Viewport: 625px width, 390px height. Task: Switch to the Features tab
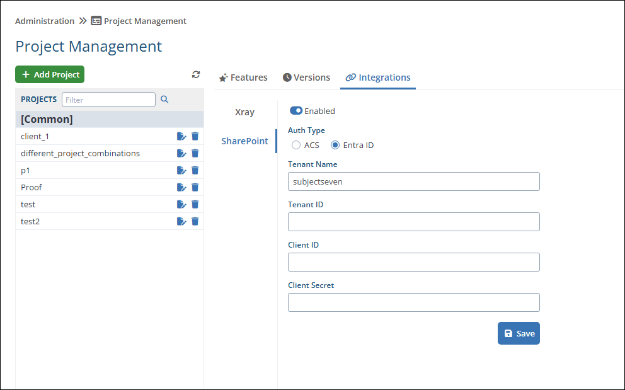tap(243, 77)
